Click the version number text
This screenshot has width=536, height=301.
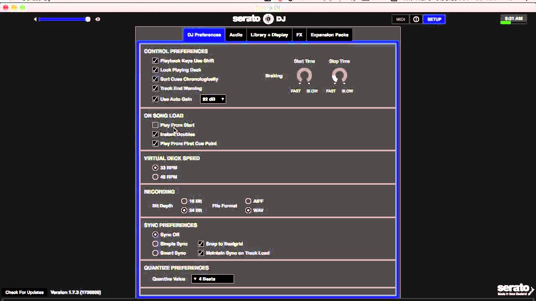76,293
